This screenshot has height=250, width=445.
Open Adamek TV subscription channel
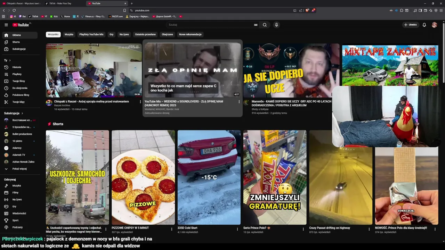(x=20, y=155)
